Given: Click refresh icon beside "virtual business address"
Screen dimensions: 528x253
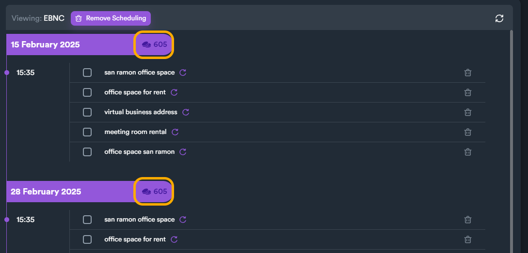Looking at the screenshot, I should (186, 112).
